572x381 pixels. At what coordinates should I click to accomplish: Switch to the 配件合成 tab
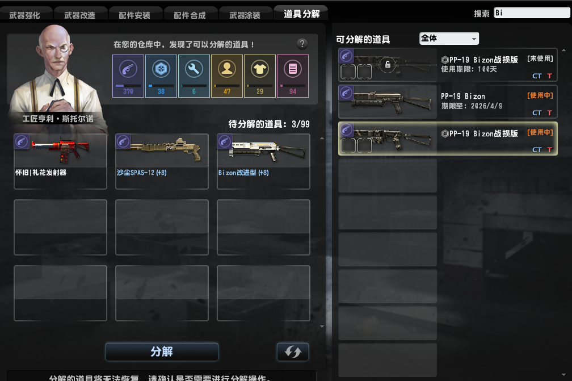[x=190, y=15]
